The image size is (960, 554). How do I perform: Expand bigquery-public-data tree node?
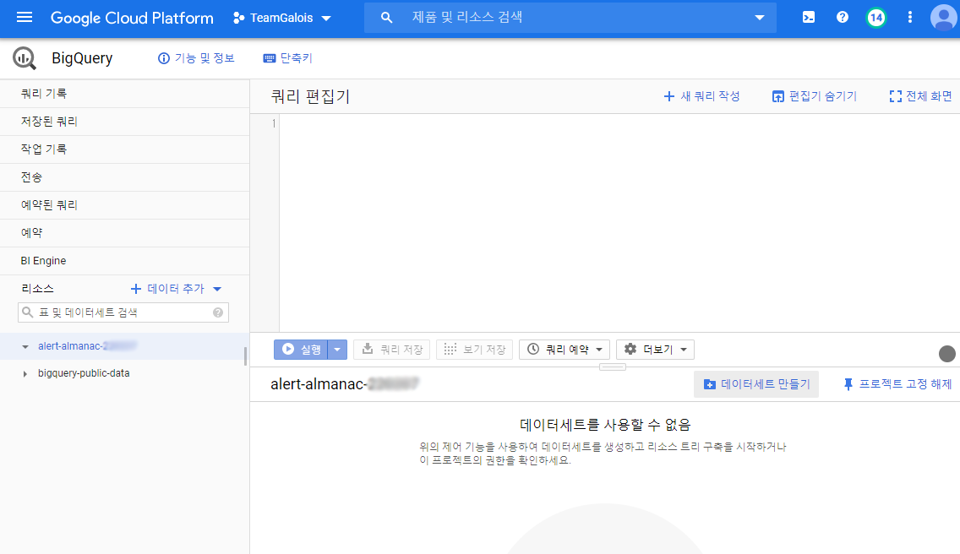(25, 373)
